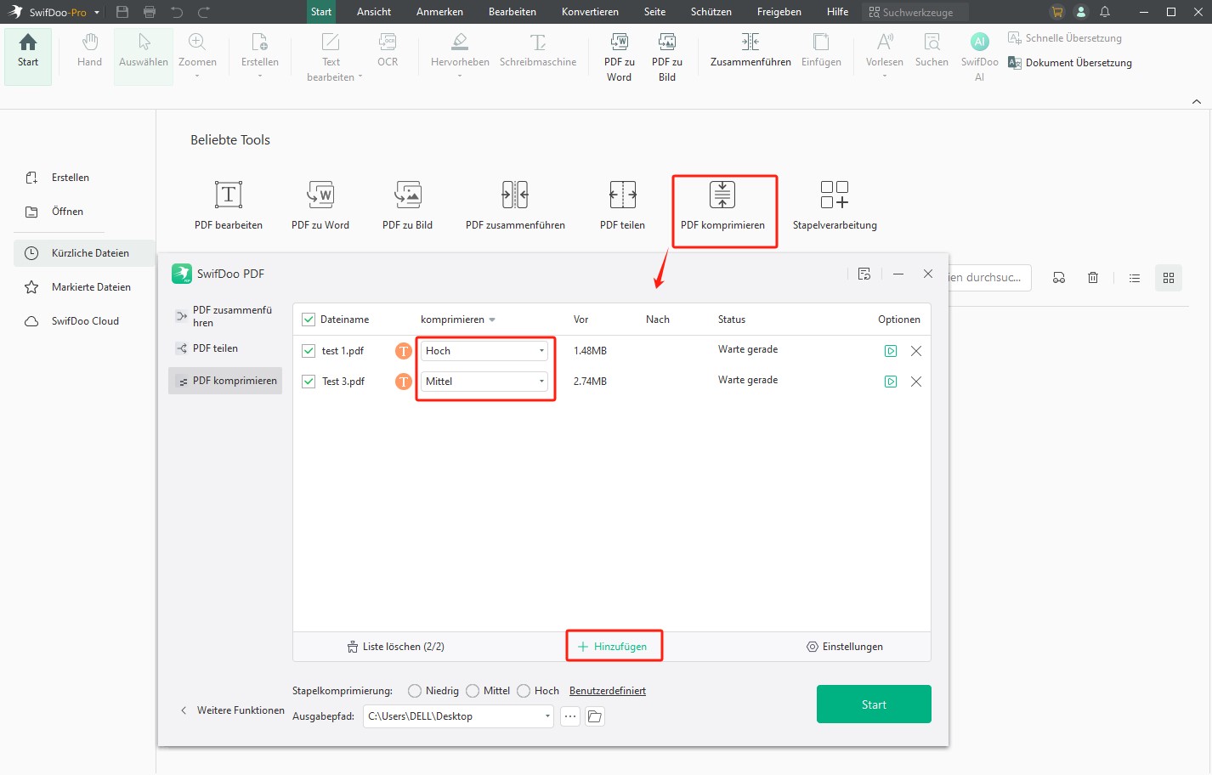Open the Stapelverarbeitung tile

tap(835, 205)
